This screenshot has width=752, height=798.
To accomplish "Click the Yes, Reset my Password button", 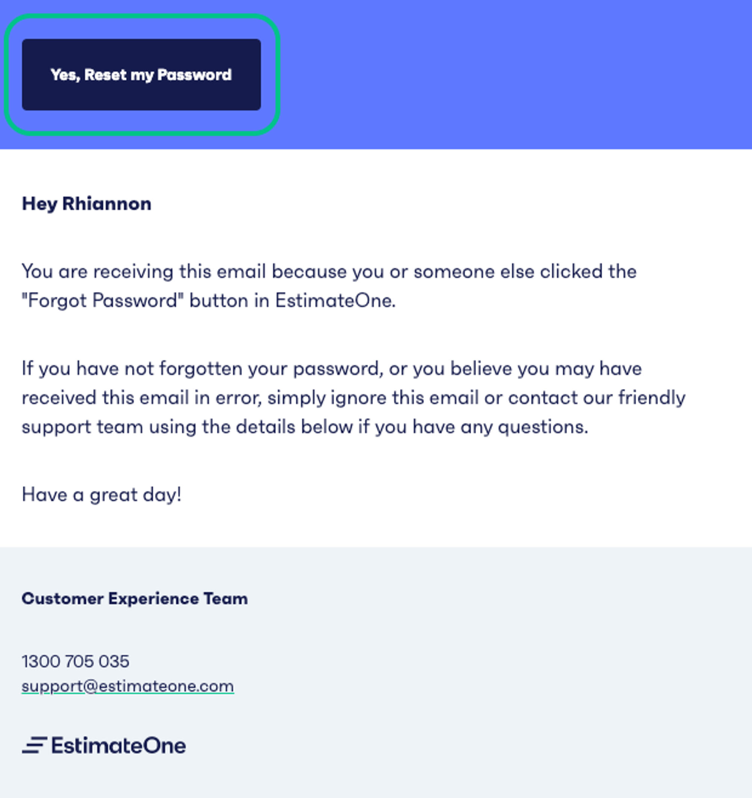I will [141, 75].
